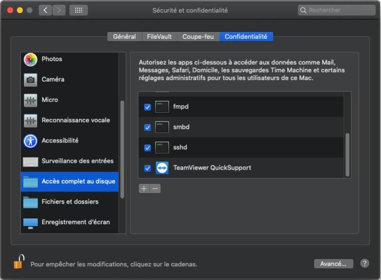Add an app with the plus button
This screenshot has height=280, width=381.
(x=144, y=189)
